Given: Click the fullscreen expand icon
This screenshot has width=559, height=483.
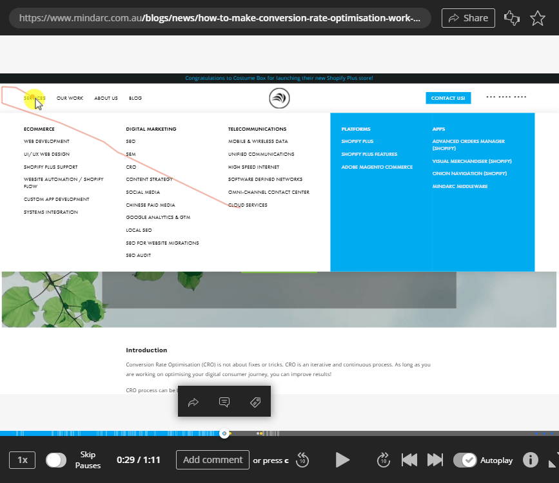Looking at the screenshot, I should coord(553,460).
